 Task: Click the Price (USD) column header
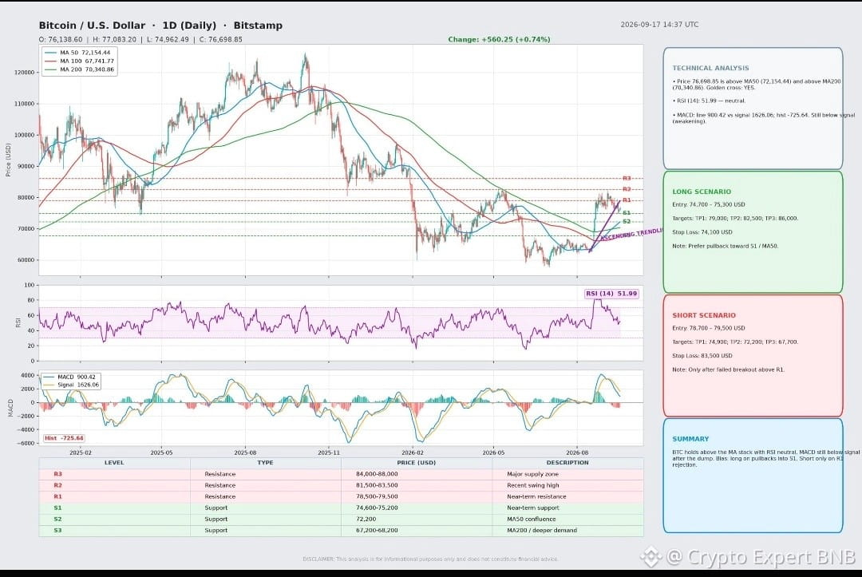pyautogui.click(x=416, y=463)
